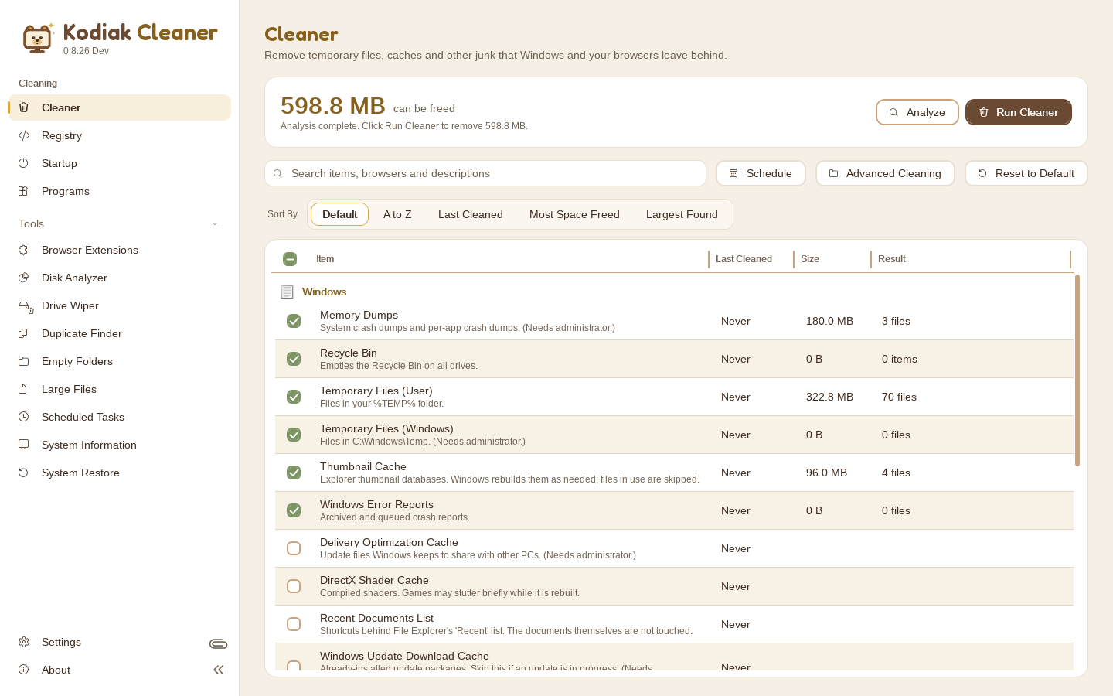Click the Scheduled Tasks clock icon
This screenshot has height=696, width=1113.
tap(24, 417)
